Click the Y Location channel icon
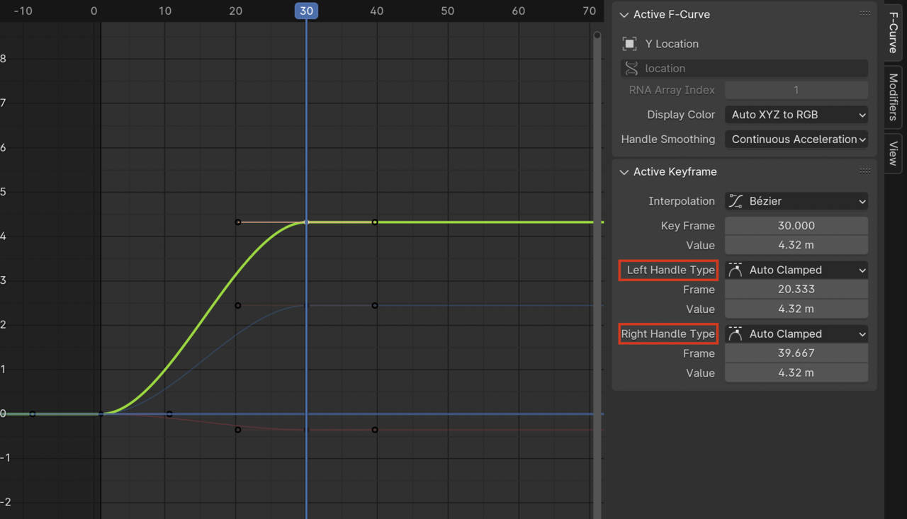The height and width of the screenshot is (519, 907). (629, 44)
